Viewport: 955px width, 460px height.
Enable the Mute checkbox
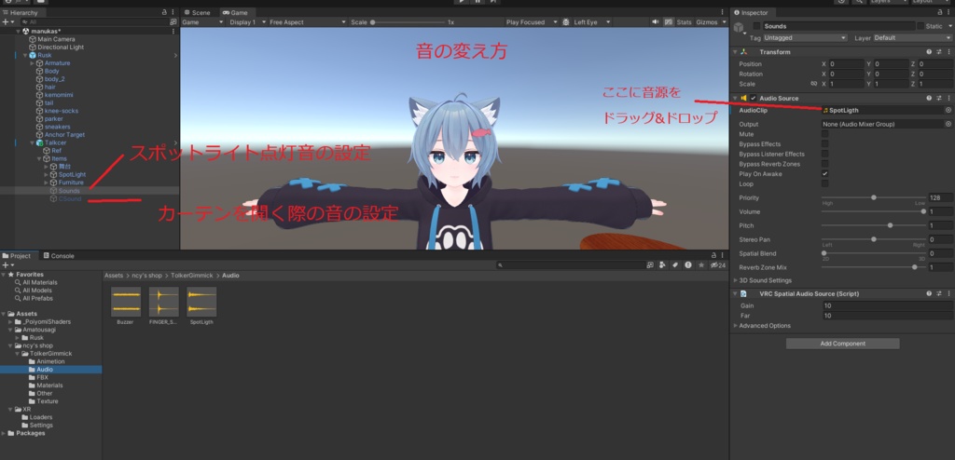click(x=824, y=134)
